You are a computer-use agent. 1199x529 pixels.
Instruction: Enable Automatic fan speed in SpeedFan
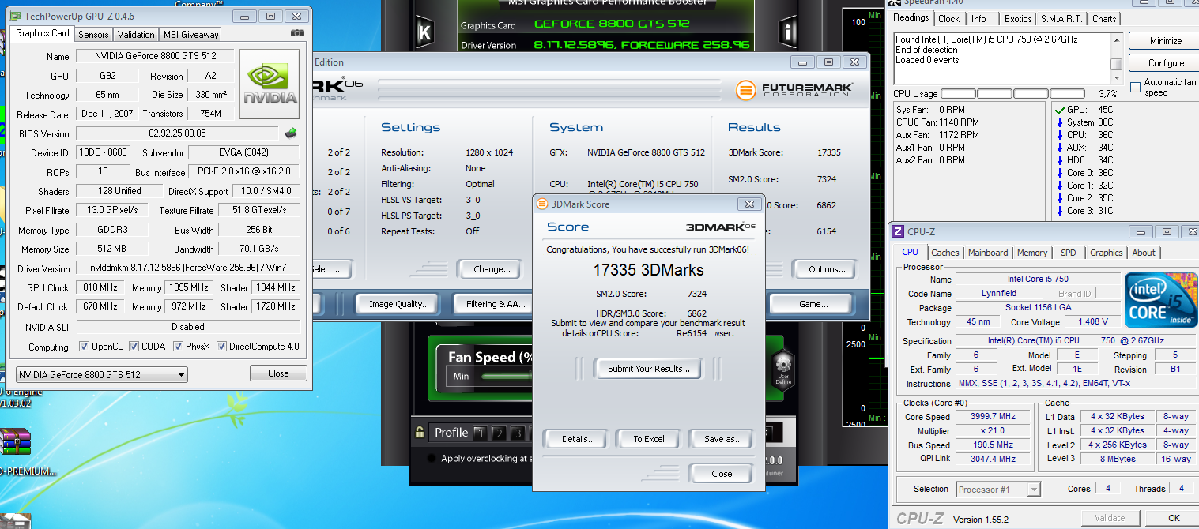coord(1136,86)
